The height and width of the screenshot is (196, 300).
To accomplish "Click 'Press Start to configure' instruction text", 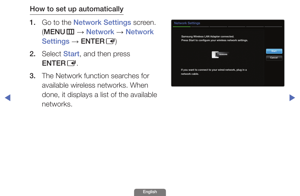I will coord(214,40).
